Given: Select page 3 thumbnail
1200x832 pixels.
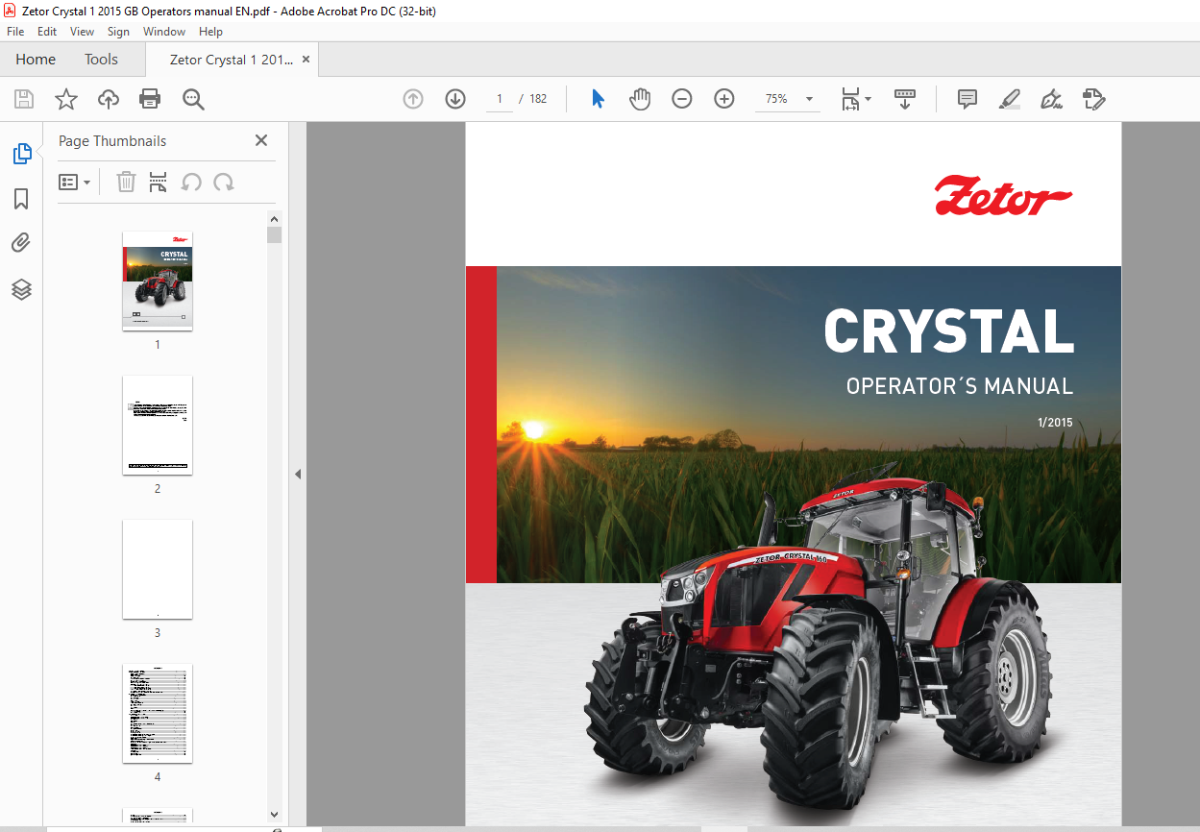Looking at the screenshot, I should pos(158,569).
